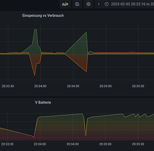Shift time range backward with left arrow
Viewport: 154px width, 151px height.
(99, 4)
